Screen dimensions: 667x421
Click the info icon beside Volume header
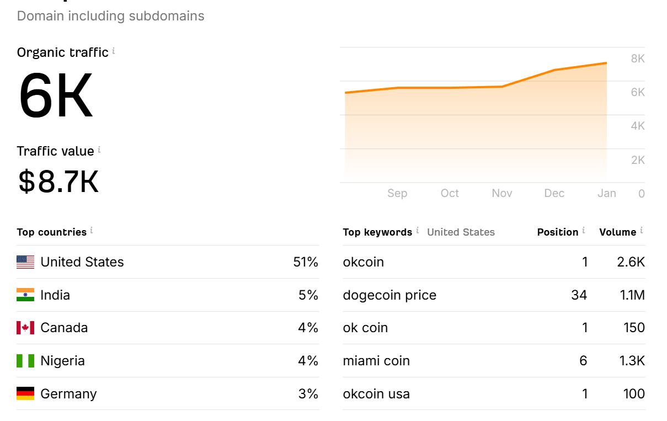(642, 231)
